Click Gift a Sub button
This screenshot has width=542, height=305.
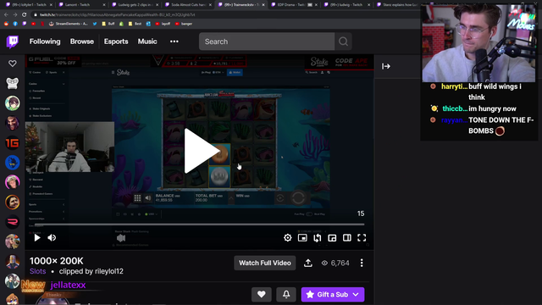333,295
